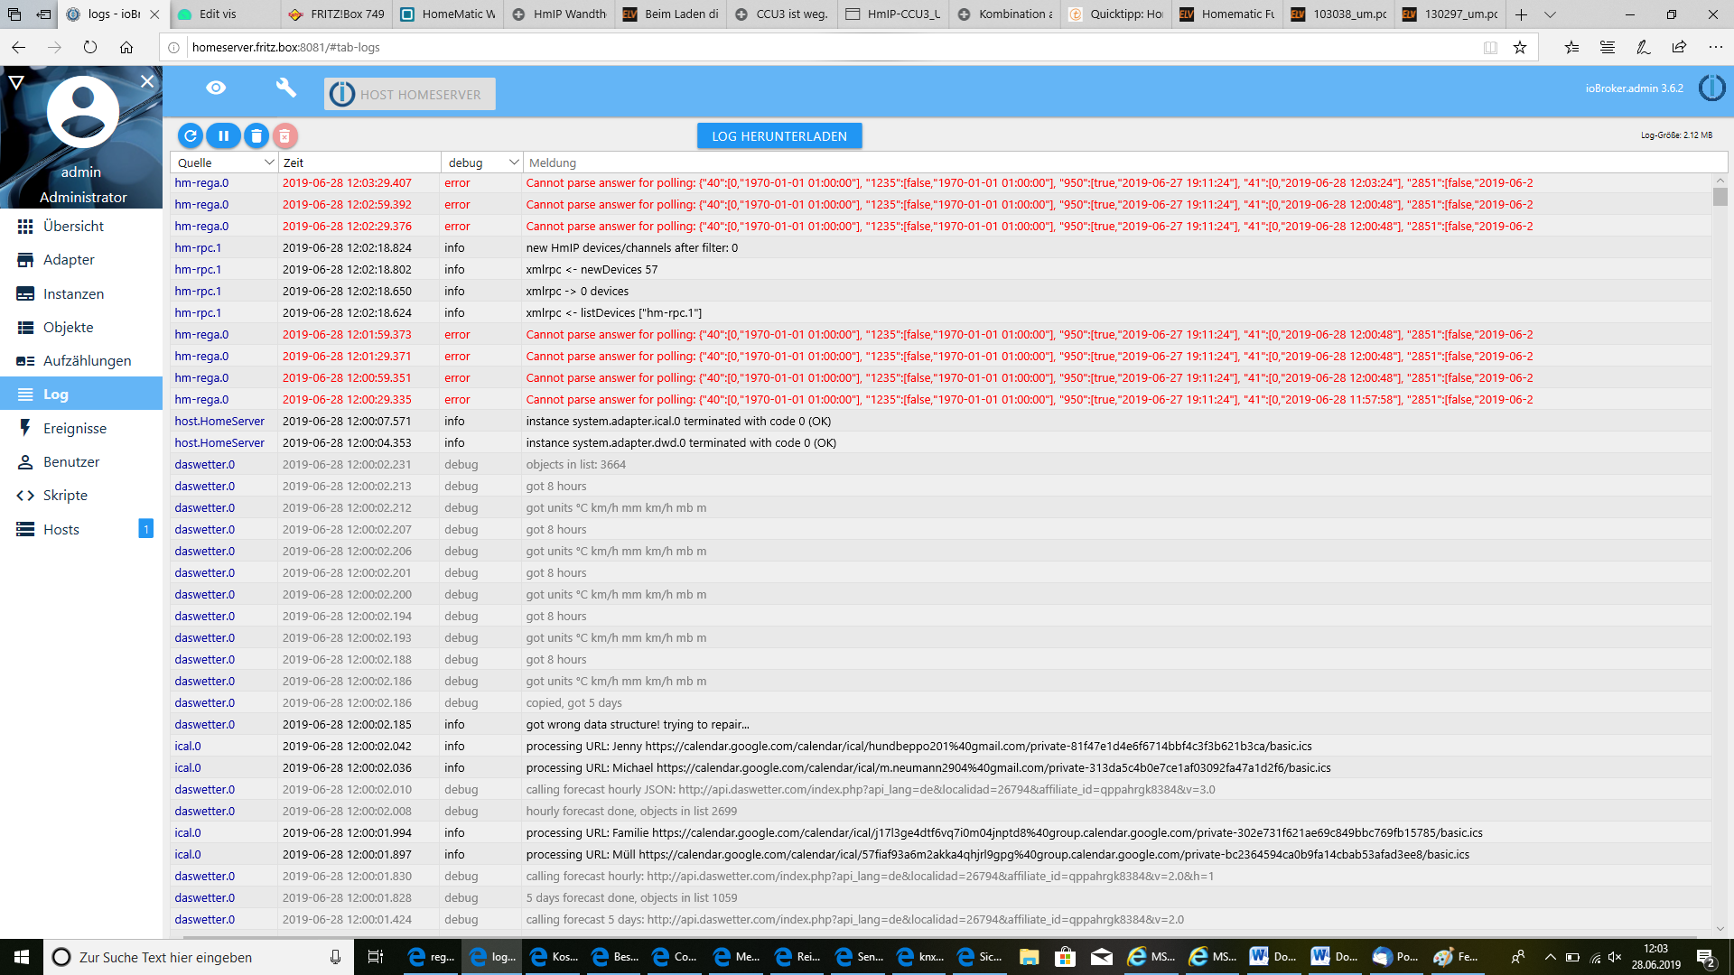Image resolution: width=1734 pixels, height=975 pixels.
Task: Open the wrench settings icon
Action: (x=285, y=88)
